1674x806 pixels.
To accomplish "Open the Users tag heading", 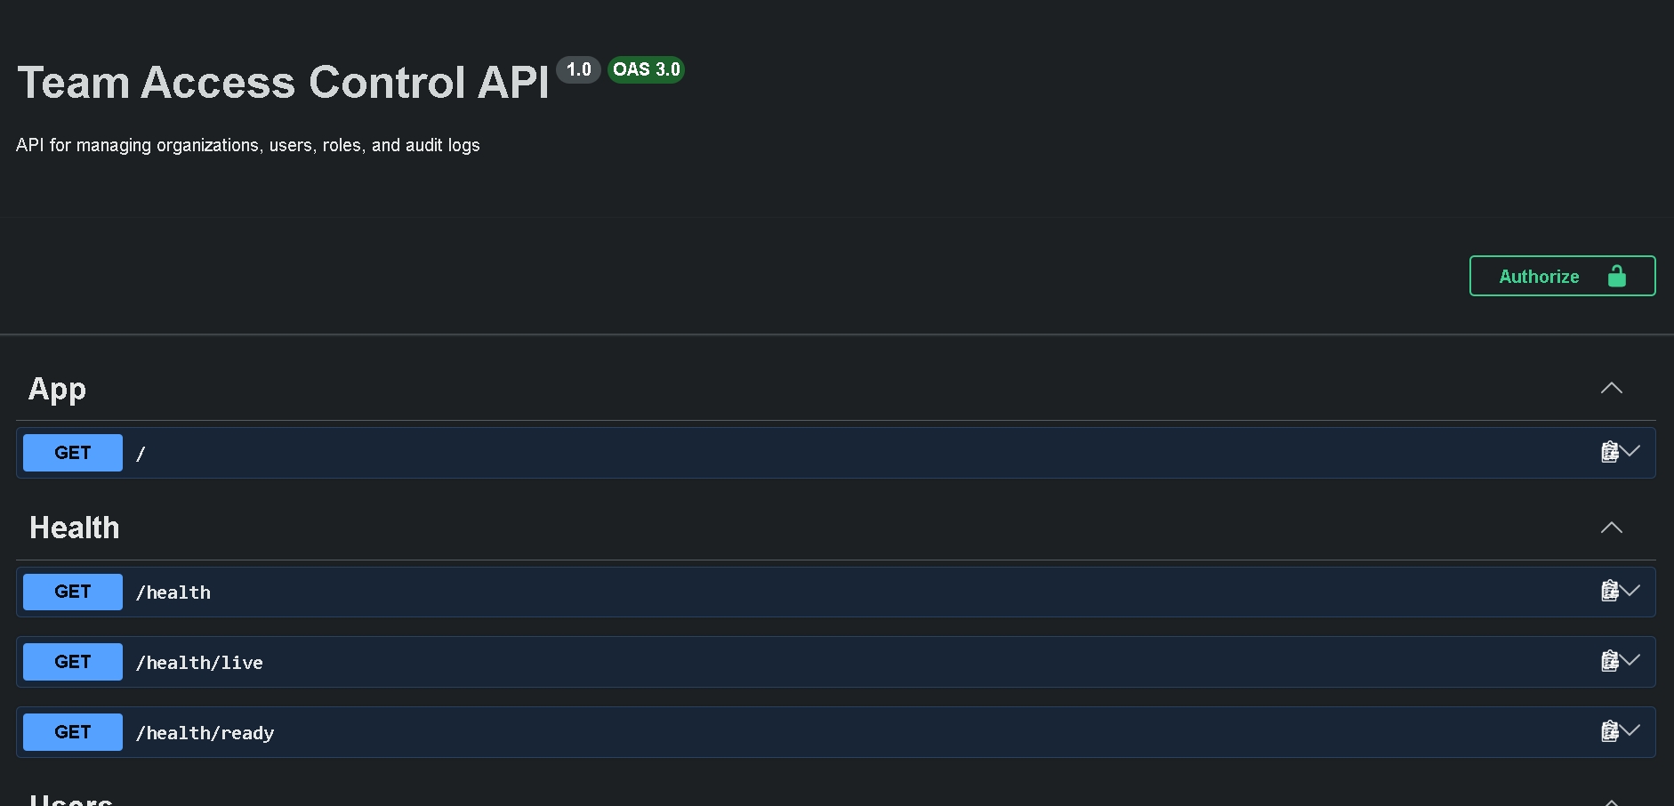I will pos(71,800).
